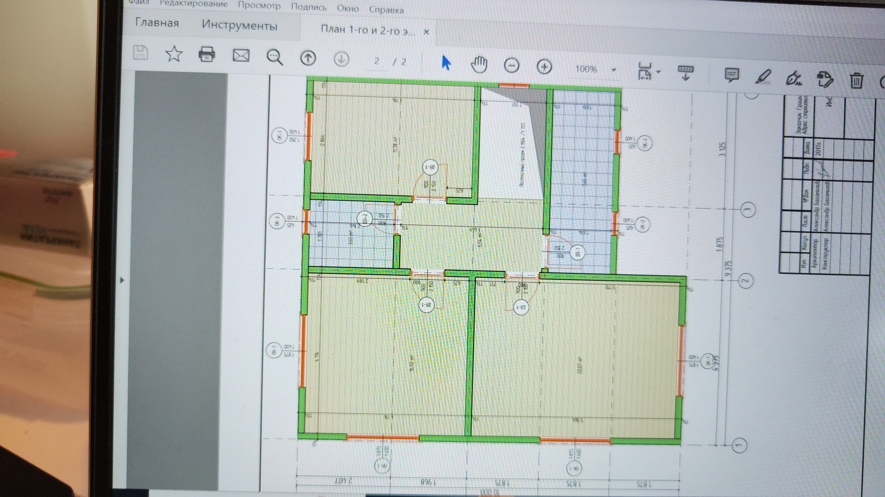Close the План 1-го и 2-го document tab
Viewport: 885px width, 497px height.
pyautogui.click(x=426, y=32)
